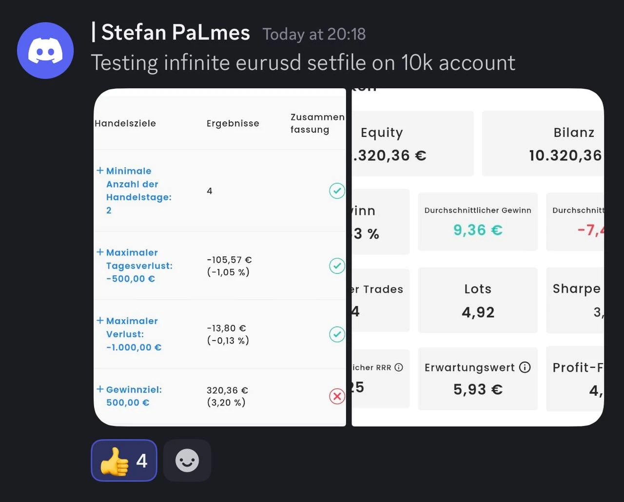Expand the Maximaler Verlust row
This screenshot has height=502, width=624.
tap(100, 320)
